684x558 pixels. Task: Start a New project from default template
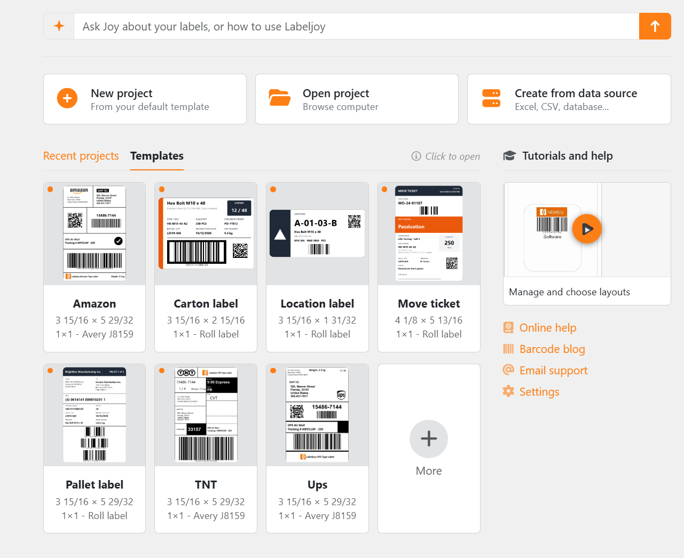[145, 99]
